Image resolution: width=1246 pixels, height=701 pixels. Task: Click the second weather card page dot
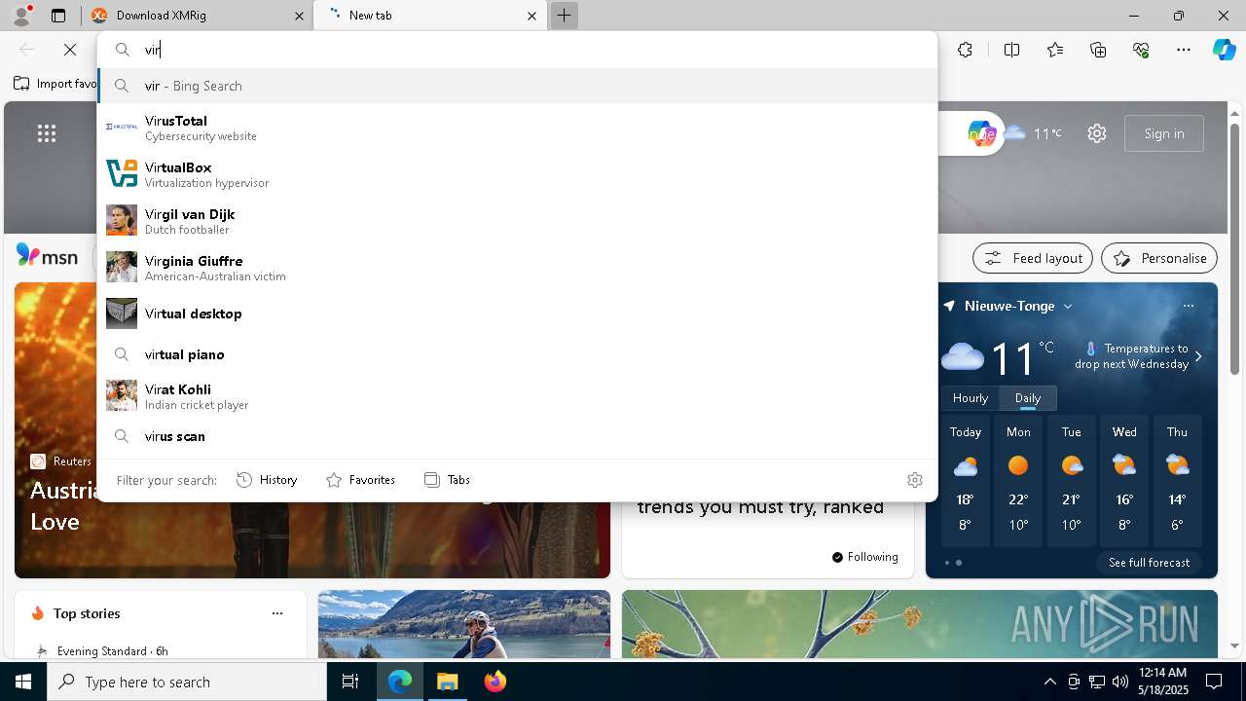(959, 563)
